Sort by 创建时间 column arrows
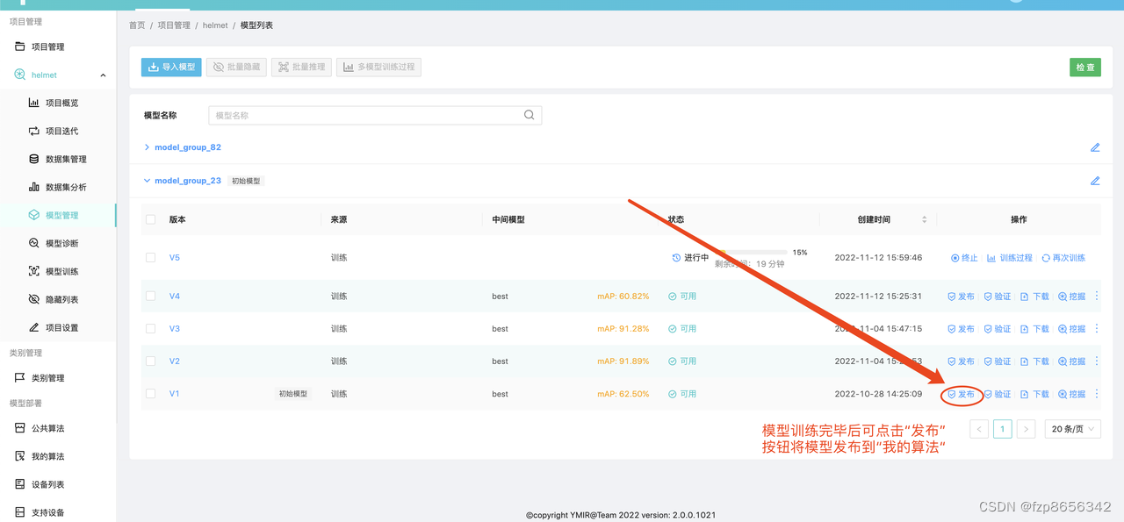Viewport: 1124px width, 522px height. pyautogui.click(x=924, y=219)
